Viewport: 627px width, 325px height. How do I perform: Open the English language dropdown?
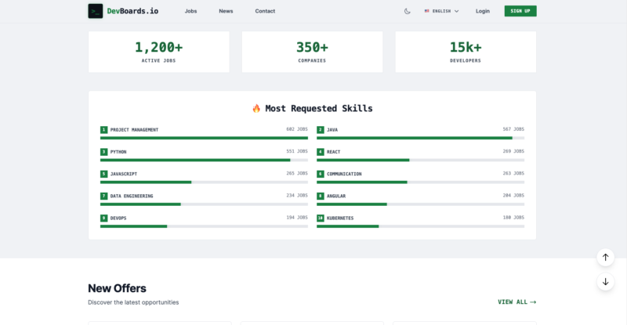pyautogui.click(x=441, y=11)
